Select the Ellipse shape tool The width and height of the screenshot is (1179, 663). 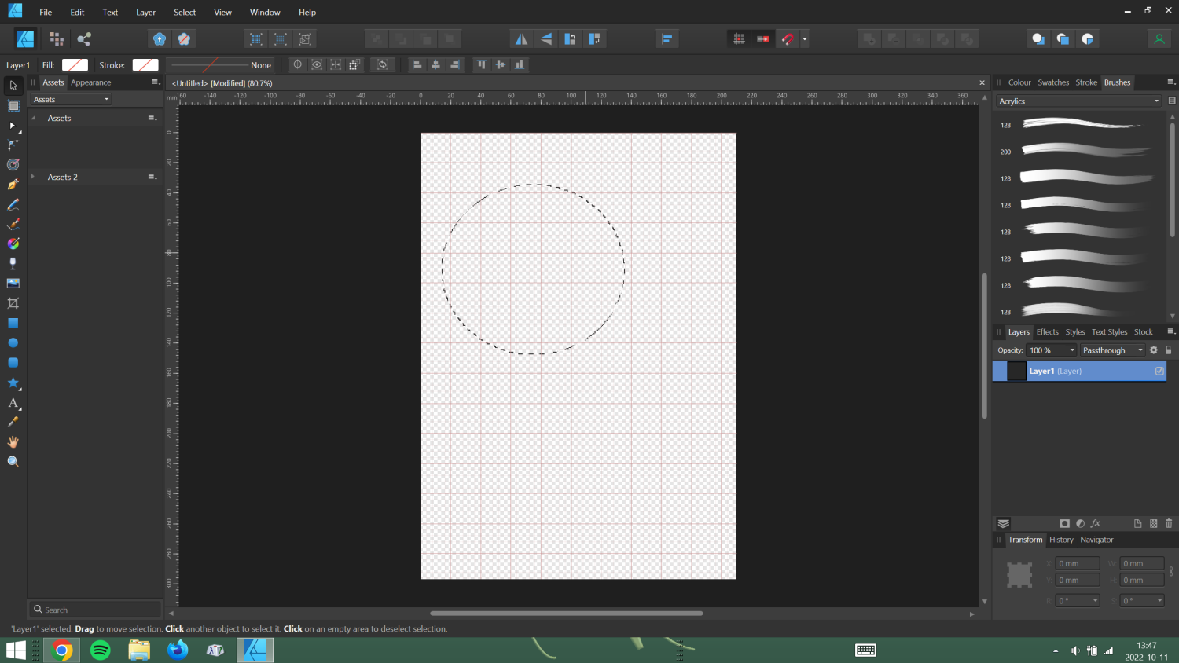coord(13,343)
